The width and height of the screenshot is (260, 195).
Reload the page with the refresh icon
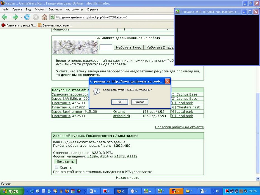pos(27,17)
